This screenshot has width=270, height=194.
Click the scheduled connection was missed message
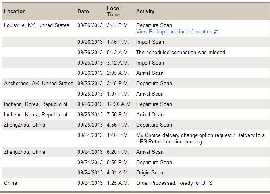(x=181, y=53)
